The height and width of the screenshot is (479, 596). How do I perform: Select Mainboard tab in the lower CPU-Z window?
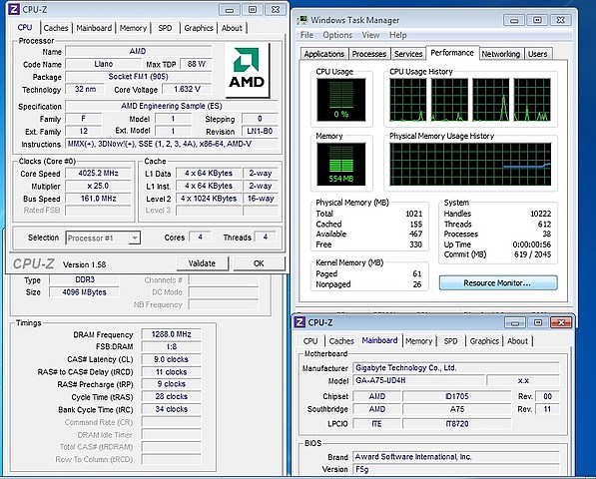(x=379, y=340)
